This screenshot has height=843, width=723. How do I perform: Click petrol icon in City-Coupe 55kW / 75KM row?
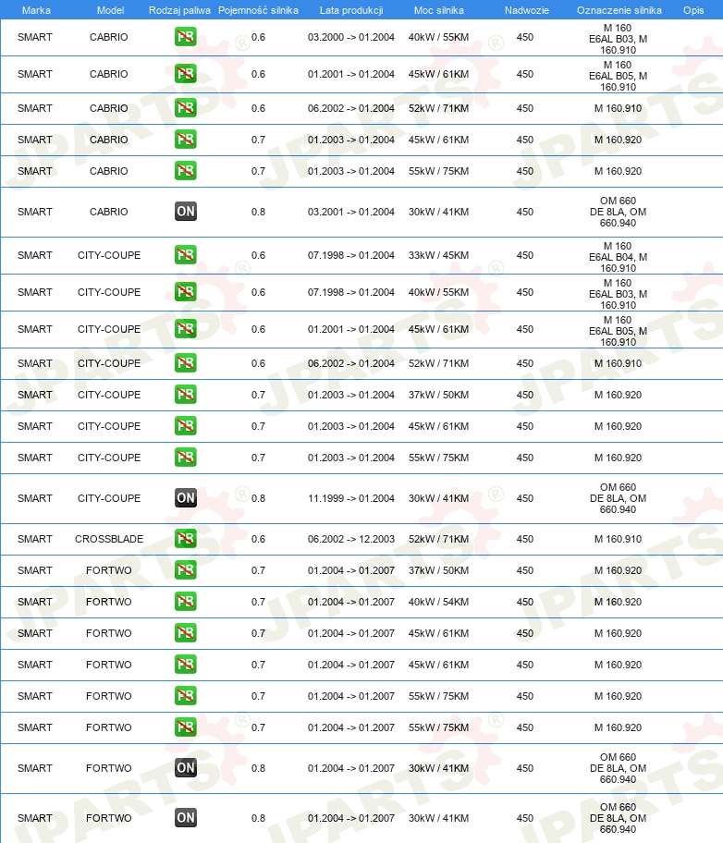(186, 458)
